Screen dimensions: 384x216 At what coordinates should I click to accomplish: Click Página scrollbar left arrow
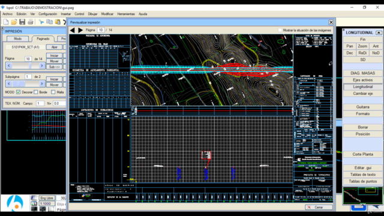pyautogui.click(x=9, y=65)
